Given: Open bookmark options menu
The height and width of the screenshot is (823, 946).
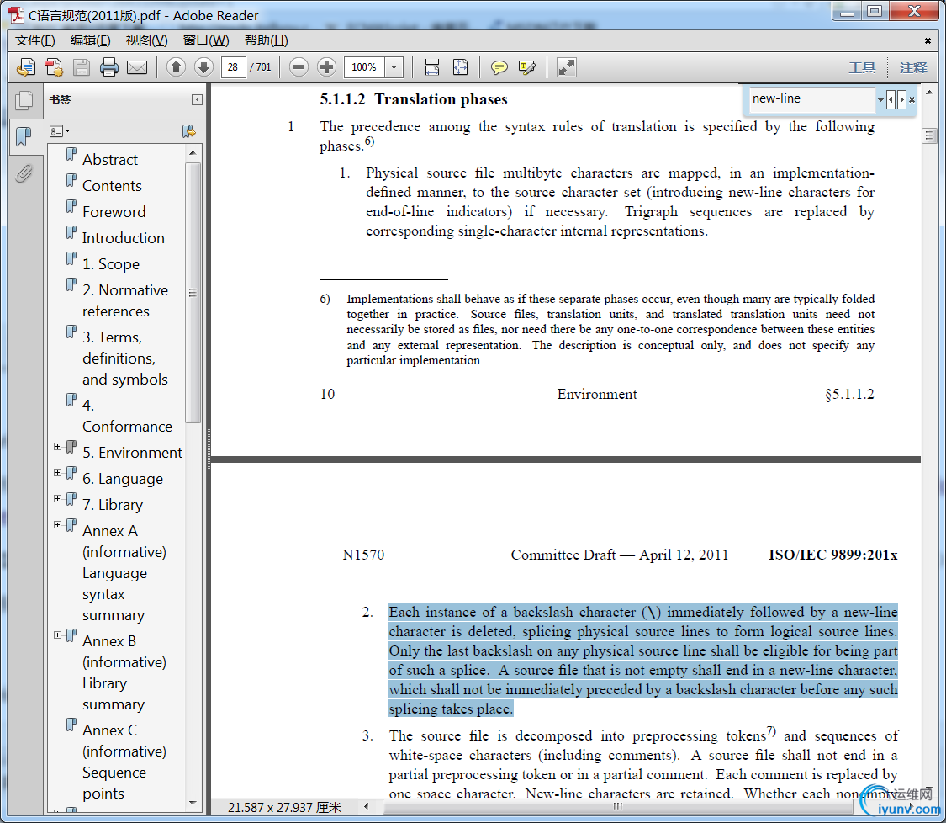Looking at the screenshot, I should pos(60,131).
